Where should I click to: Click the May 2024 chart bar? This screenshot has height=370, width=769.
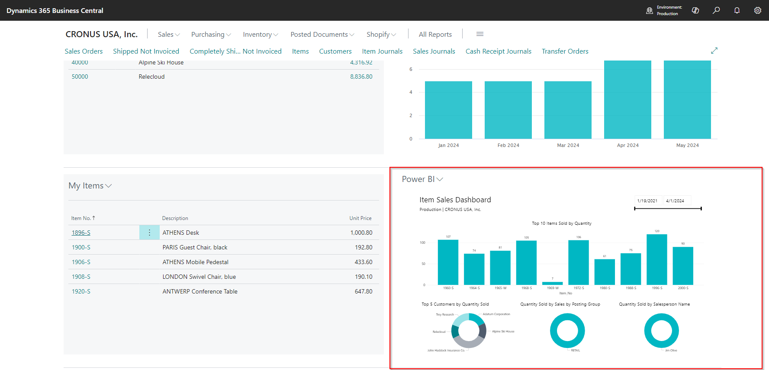pyautogui.click(x=687, y=99)
